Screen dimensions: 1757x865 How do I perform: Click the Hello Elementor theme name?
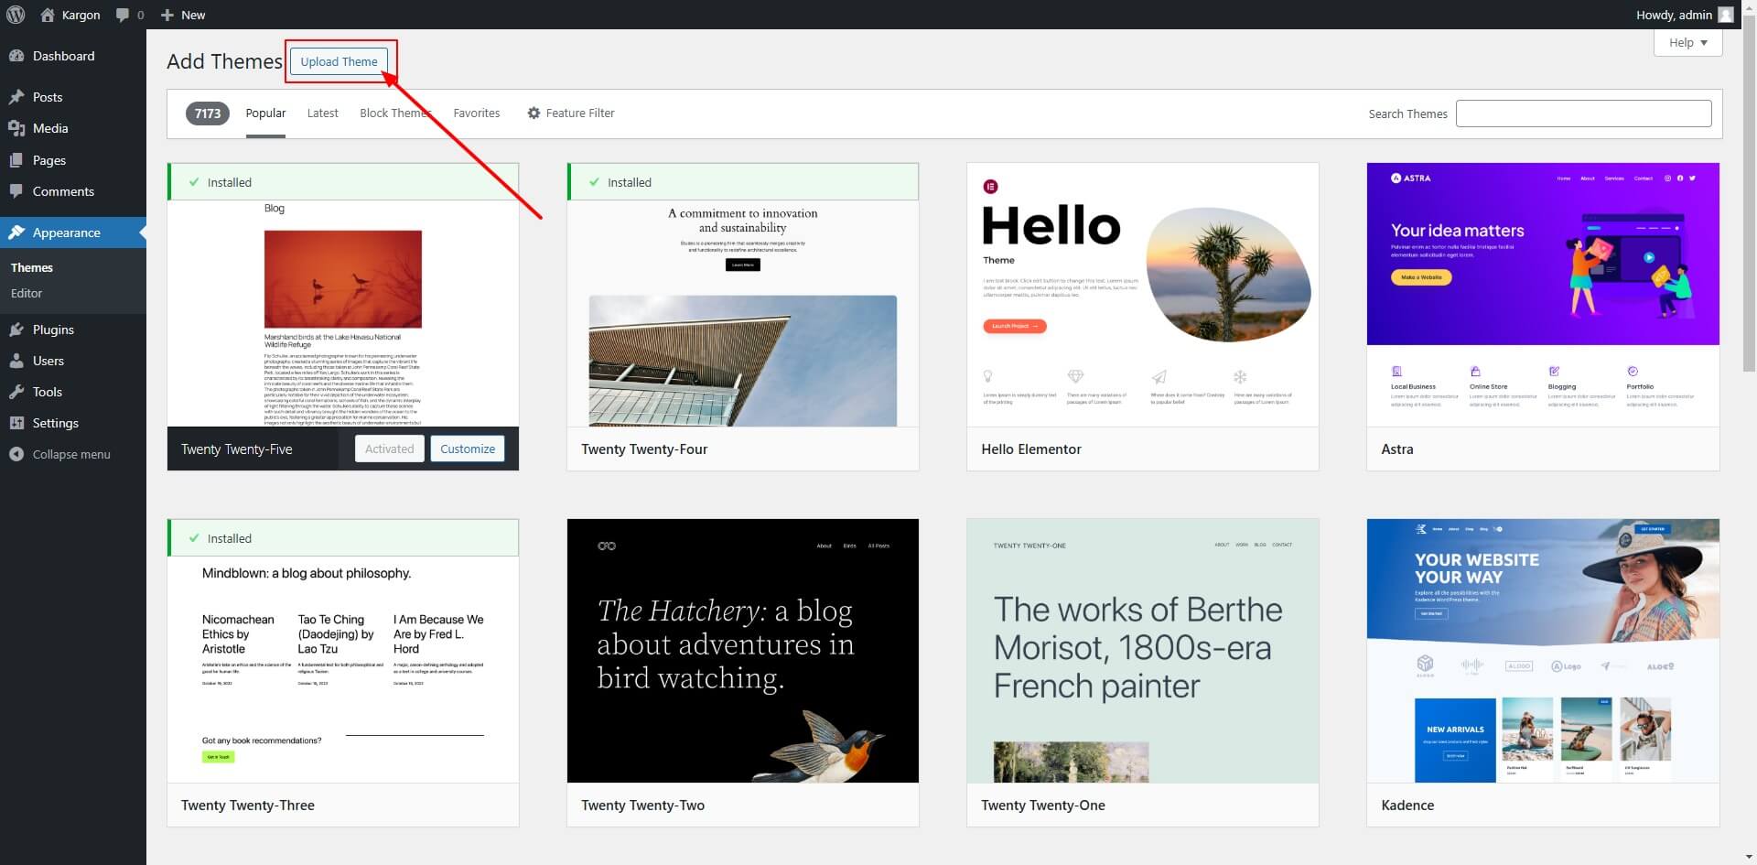[1031, 449]
